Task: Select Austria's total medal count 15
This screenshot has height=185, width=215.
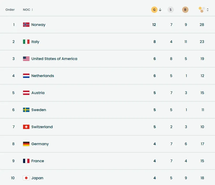Action: pos(202,93)
